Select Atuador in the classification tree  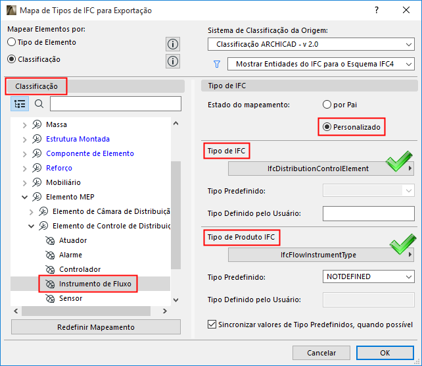pos(73,240)
